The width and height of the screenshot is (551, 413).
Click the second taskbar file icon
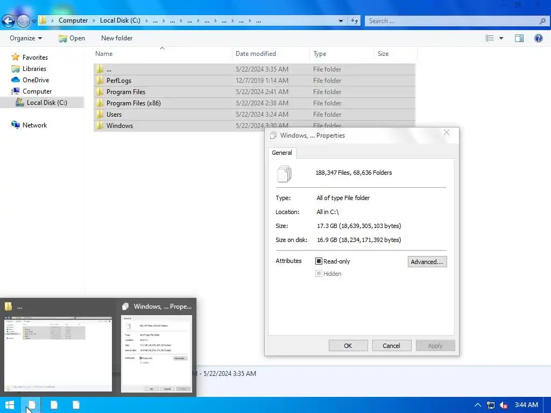pos(54,405)
